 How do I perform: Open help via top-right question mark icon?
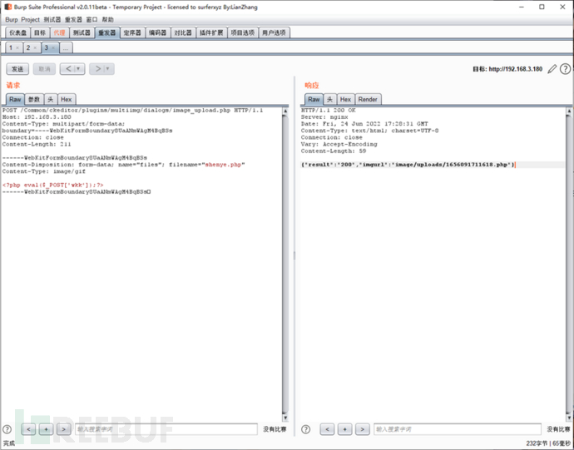pos(565,69)
